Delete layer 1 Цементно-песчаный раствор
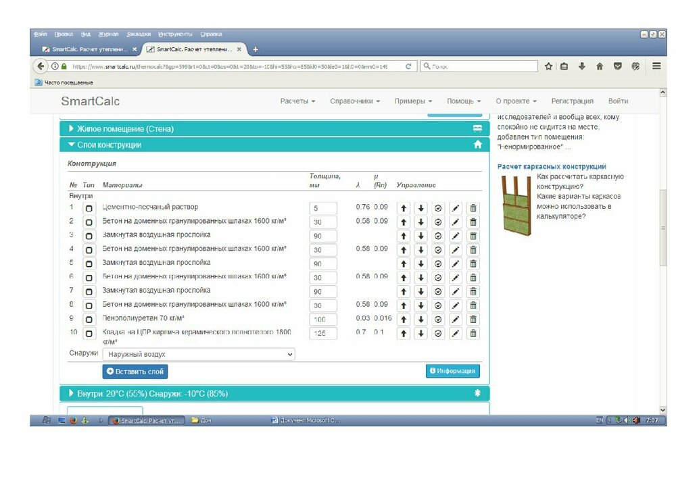676x477 pixels. (473, 208)
